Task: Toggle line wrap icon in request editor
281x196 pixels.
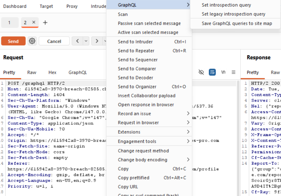Action: 212,72
